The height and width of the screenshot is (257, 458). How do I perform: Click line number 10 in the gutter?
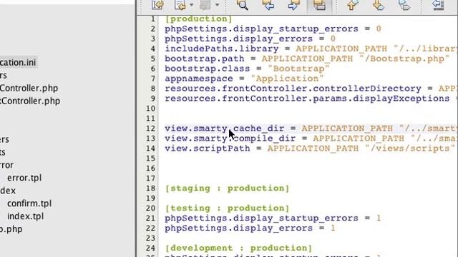click(x=150, y=109)
